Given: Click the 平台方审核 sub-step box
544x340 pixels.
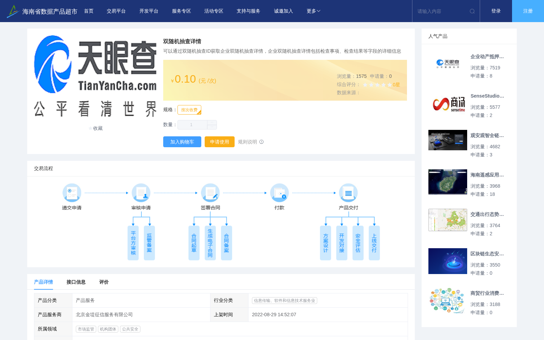Looking at the screenshot, I should (x=133, y=243).
